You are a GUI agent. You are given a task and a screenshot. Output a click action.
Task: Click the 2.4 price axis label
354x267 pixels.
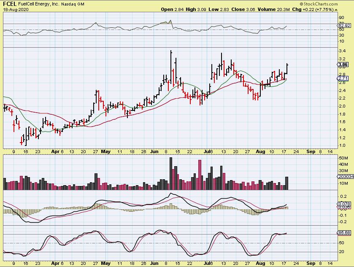click(342, 91)
